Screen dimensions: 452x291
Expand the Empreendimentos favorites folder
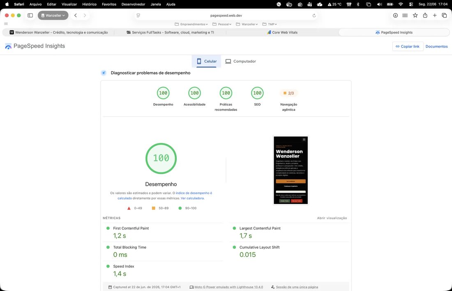point(191,24)
